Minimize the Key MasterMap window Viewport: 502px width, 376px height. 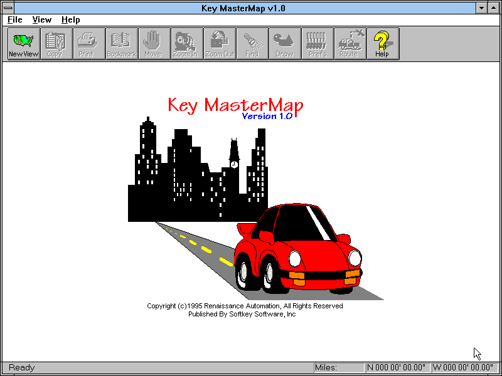[x=481, y=8]
